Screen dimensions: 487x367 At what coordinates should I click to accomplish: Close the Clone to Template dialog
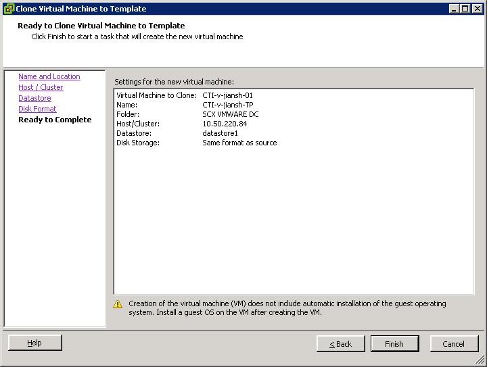coord(477,9)
